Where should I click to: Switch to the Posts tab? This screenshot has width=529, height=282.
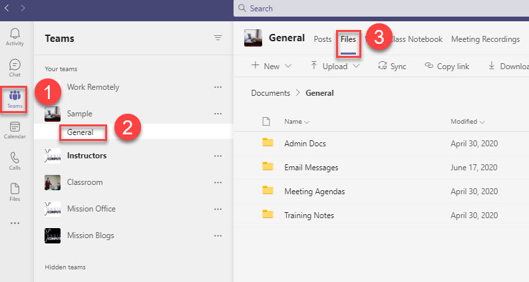click(323, 39)
